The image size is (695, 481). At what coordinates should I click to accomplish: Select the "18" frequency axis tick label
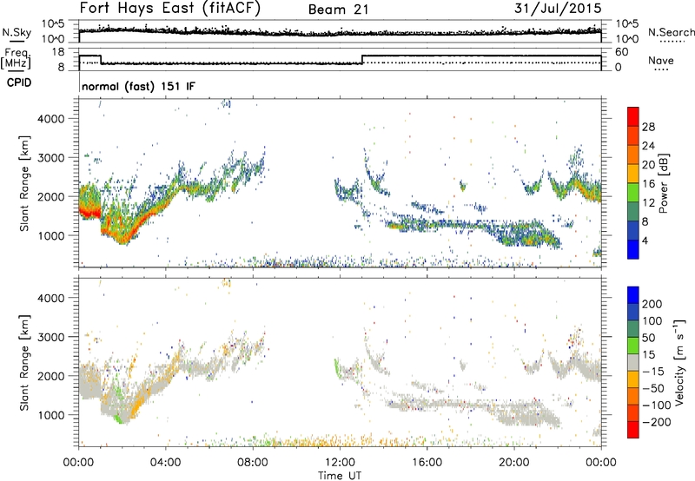pyautogui.click(x=58, y=52)
